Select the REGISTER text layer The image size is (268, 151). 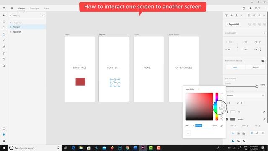pyautogui.click(x=27, y=32)
